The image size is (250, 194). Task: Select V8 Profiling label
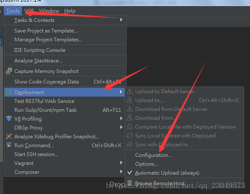tap(28, 119)
